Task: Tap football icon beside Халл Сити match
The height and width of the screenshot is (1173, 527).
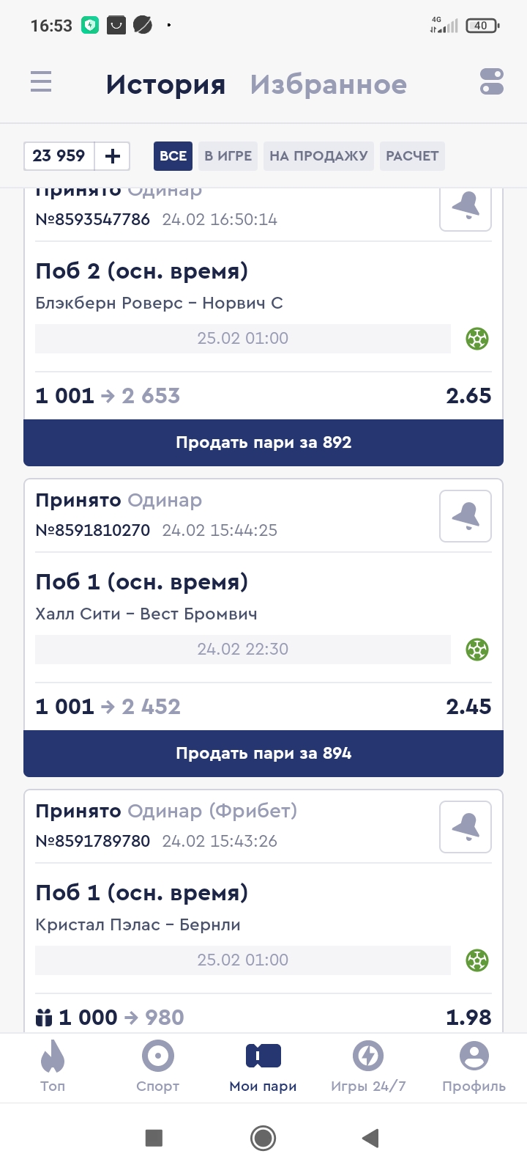Action: (477, 650)
